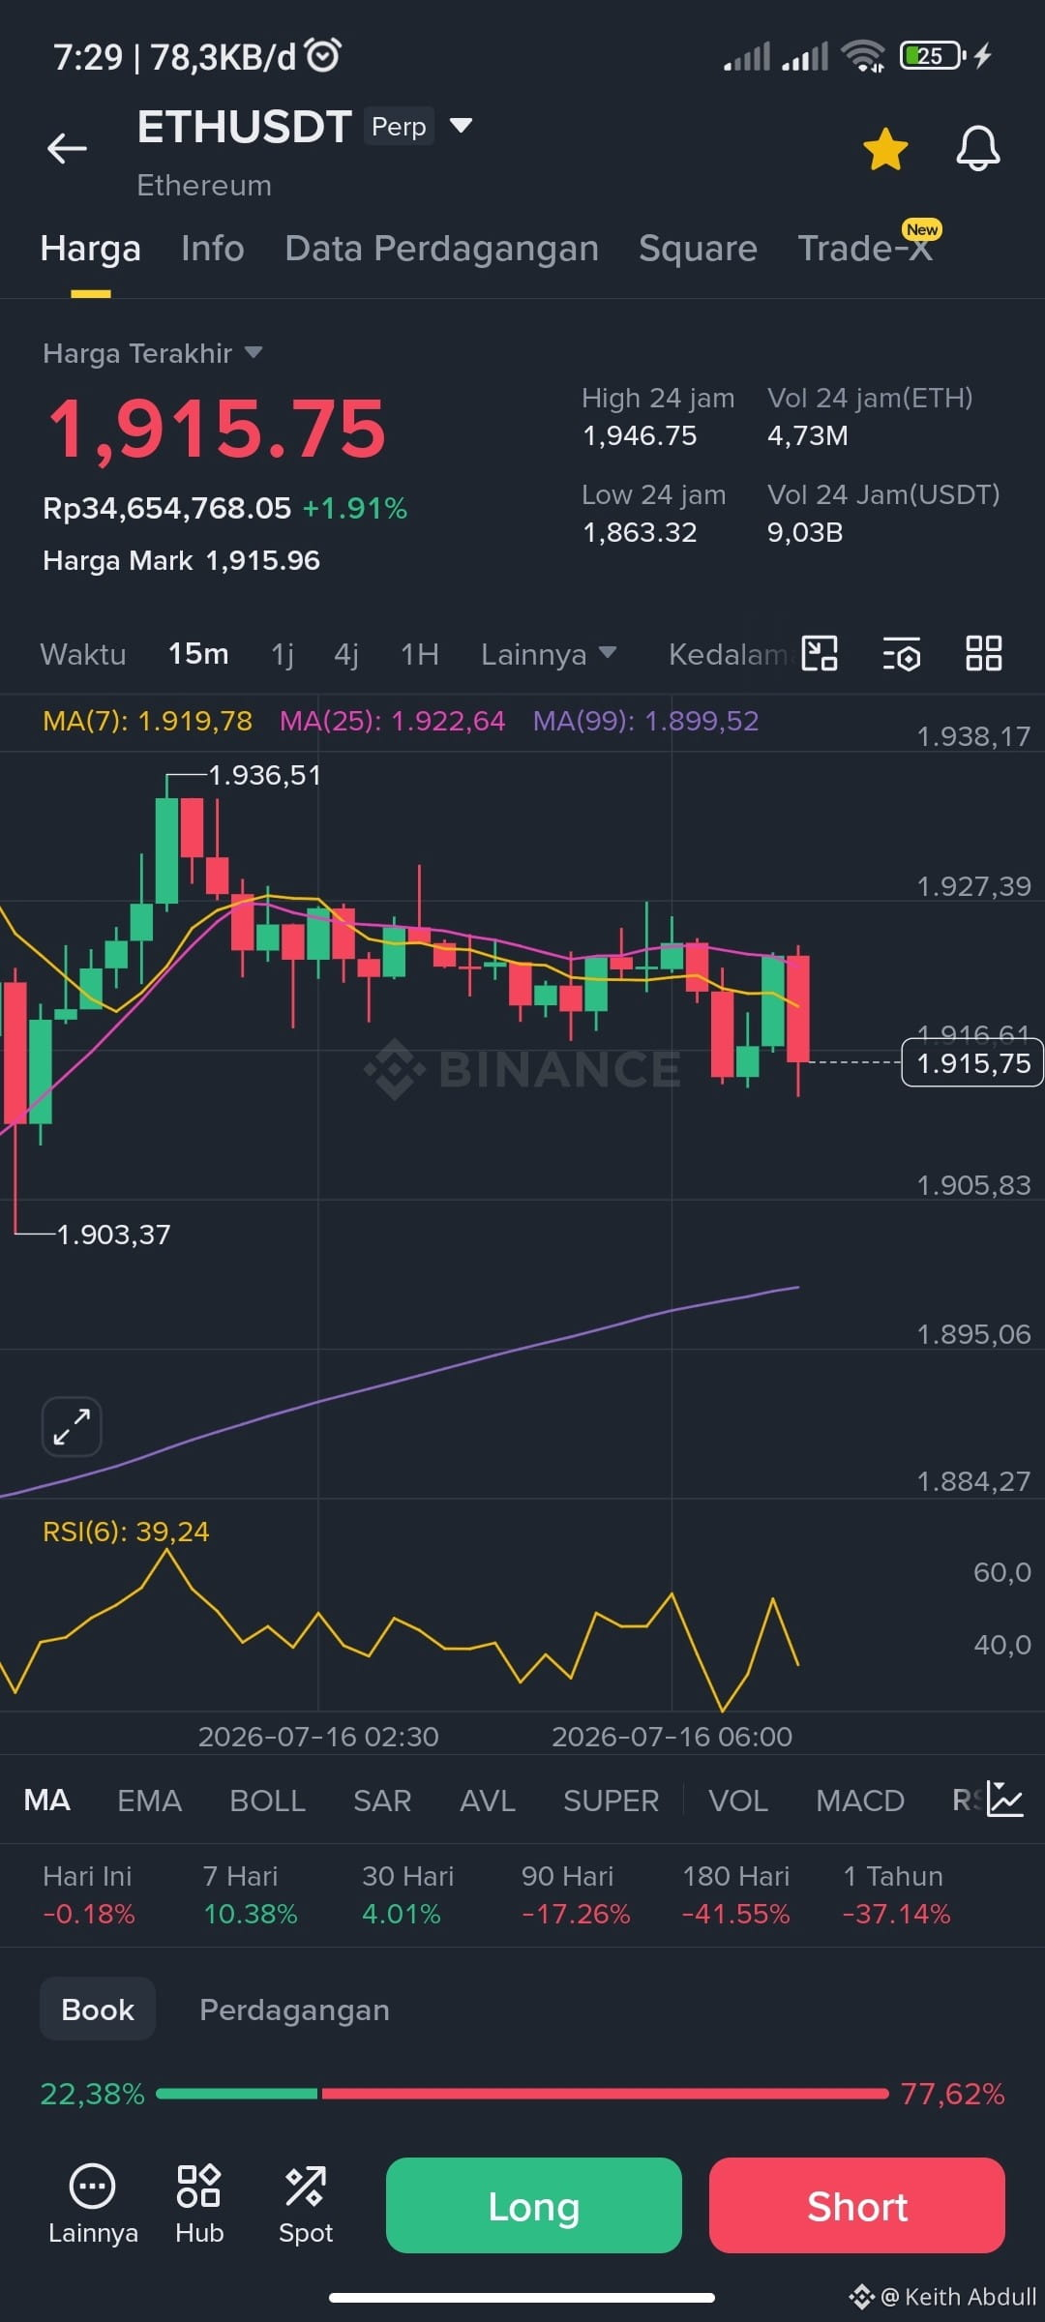This screenshot has width=1045, height=2322.
Task: Tap the red Short button
Action: coord(857,2205)
